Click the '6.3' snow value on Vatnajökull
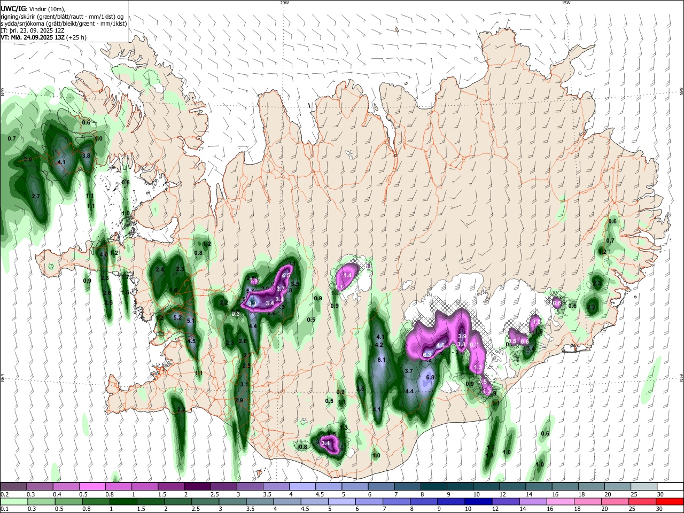The width and height of the screenshot is (684, 513). [x=427, y=355]
